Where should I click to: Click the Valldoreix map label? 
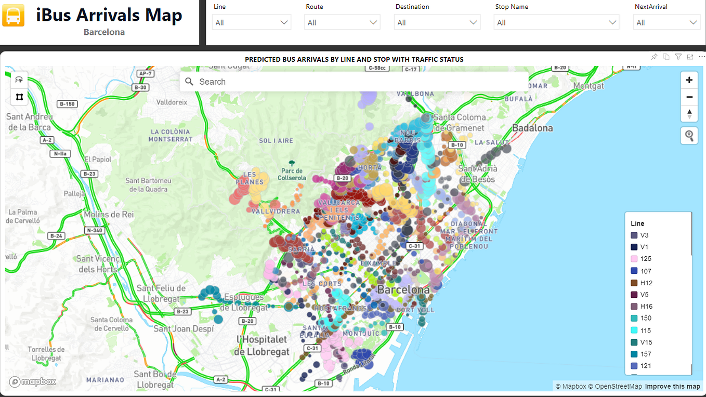(x=172, y=102)
